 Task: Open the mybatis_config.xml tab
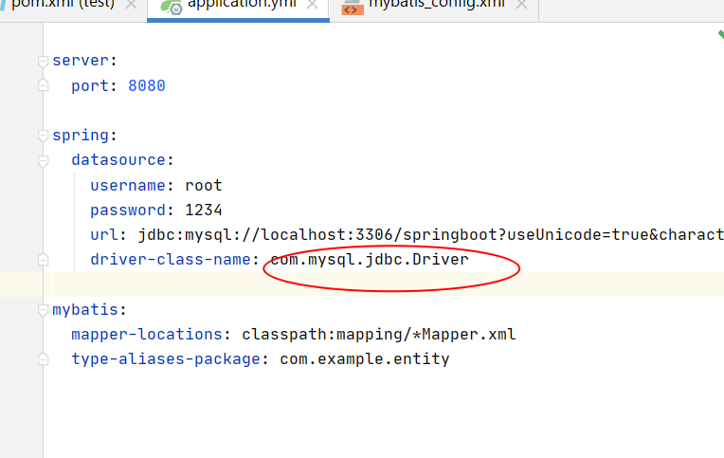tap(436, 5)
